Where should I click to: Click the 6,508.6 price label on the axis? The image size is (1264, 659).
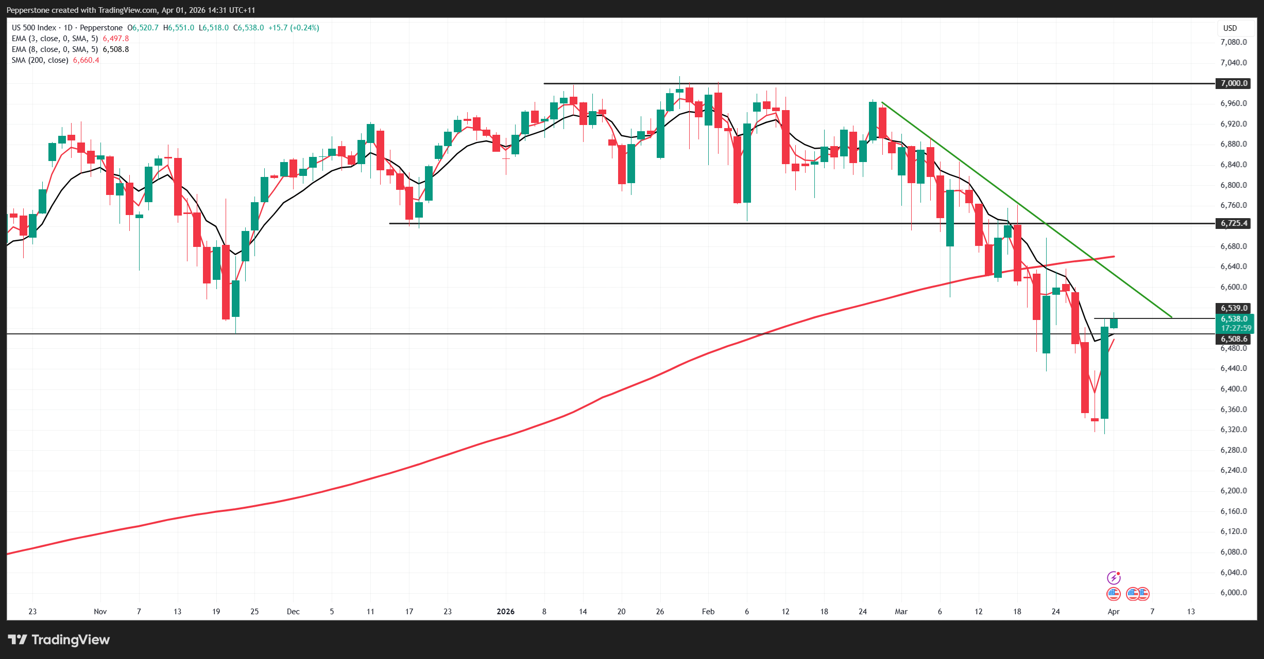click(x=1234, y=339)
